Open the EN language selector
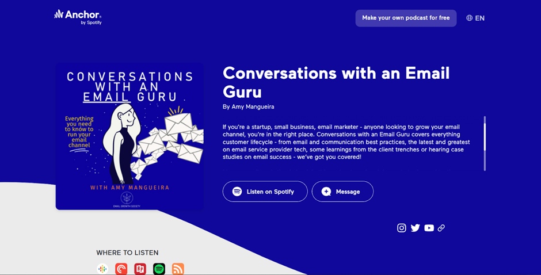541x275 pixels. [x=475, y=18]
